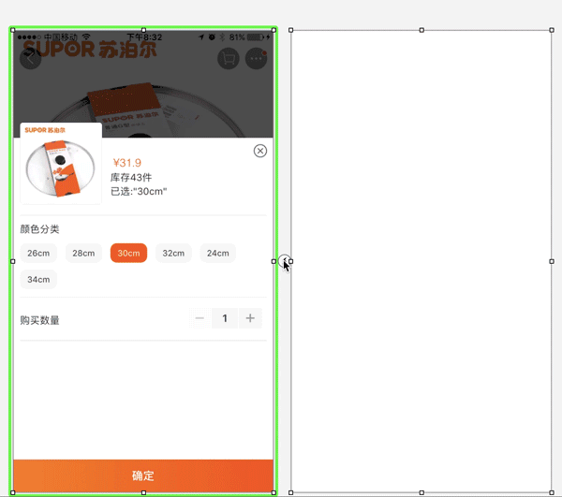
Task: Click the ¥31.9 price text
Action: point(127,163)
